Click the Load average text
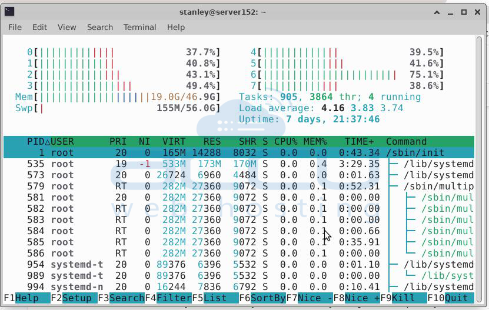 pyautogui.click(x=321, y=108)
